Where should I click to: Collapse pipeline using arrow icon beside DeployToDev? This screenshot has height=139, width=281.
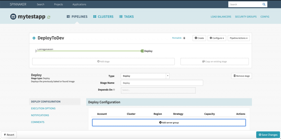pyautogui.click(x=34, y=38)
